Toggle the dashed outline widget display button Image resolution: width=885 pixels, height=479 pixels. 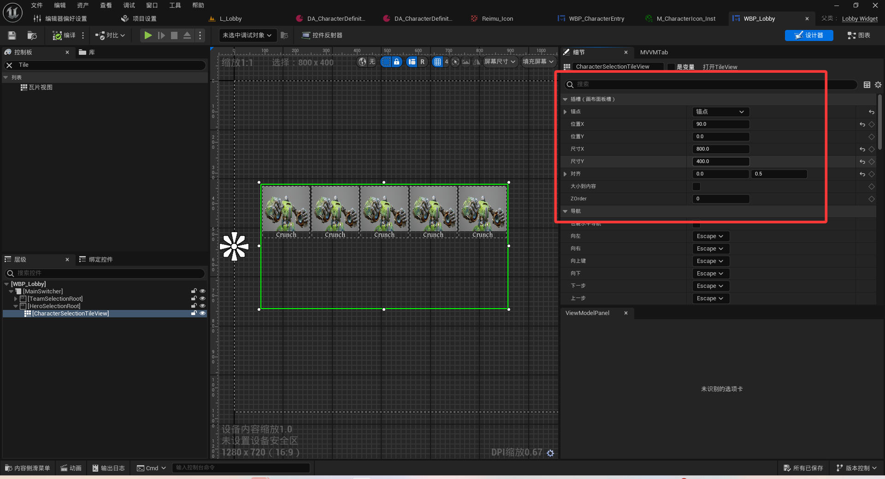point(386,62)
